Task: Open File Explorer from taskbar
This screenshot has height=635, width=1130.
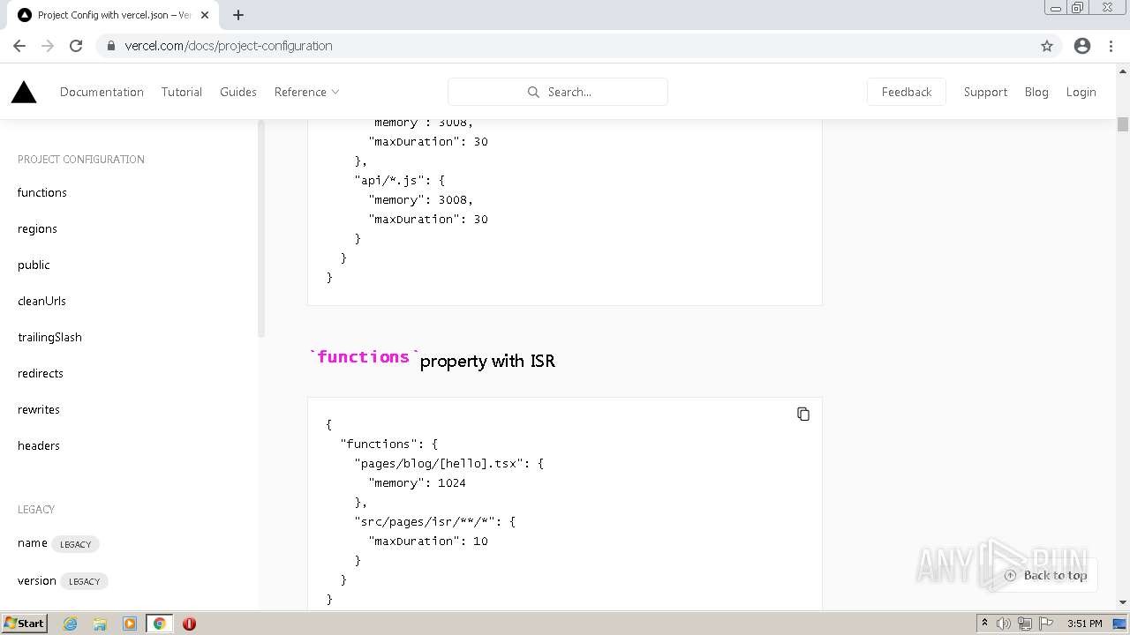Action: click(x=100, y=624)
